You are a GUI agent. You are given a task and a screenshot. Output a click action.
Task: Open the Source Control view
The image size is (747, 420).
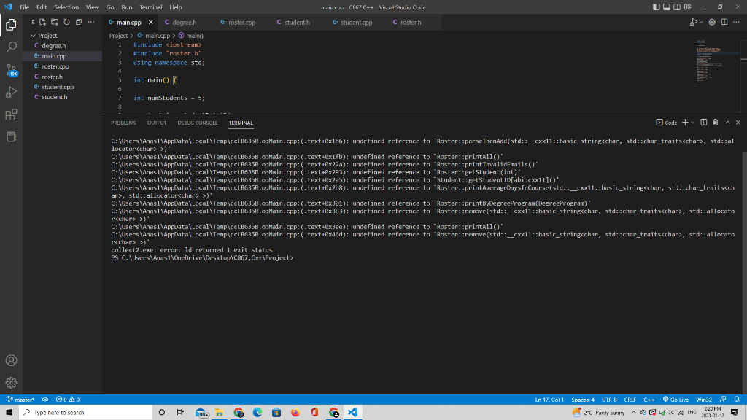pyautogui.click(x=11, y=69)
